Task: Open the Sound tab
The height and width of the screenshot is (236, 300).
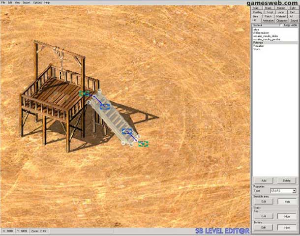Action: (294, 21)
